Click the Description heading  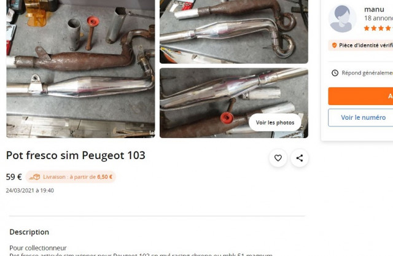[29, 232]
